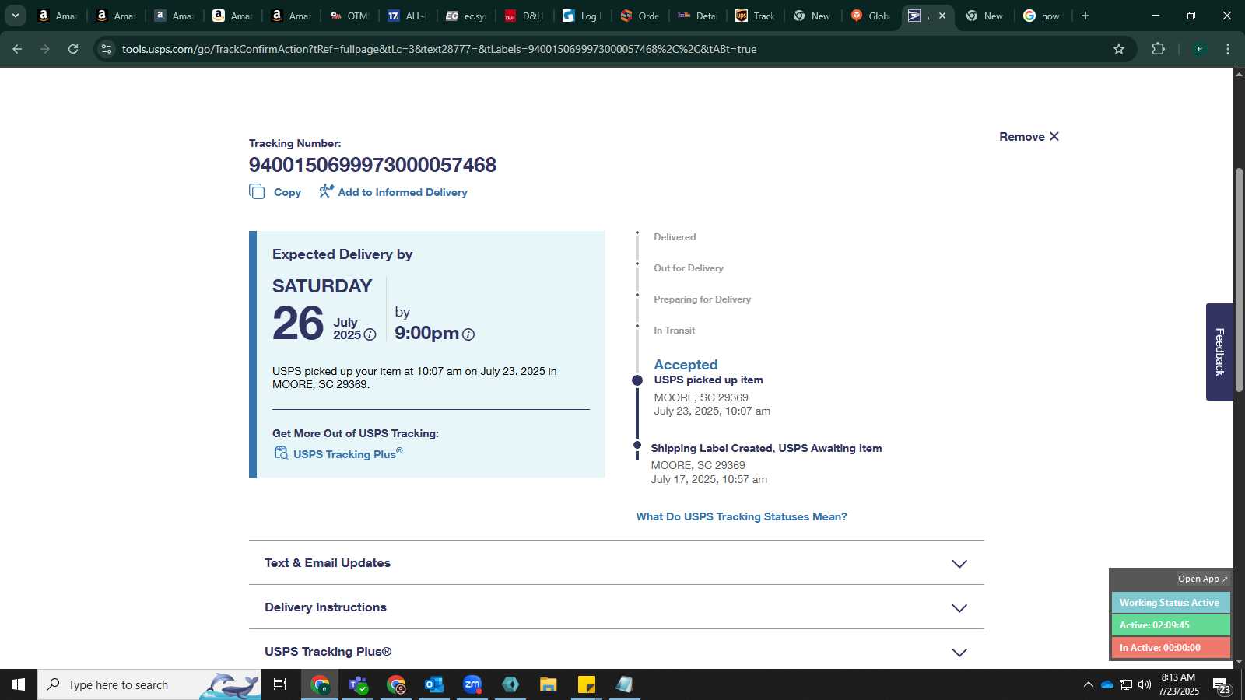Open File Explorer from taskbar
Screen dimensions: 1245x700
[549, 684]
